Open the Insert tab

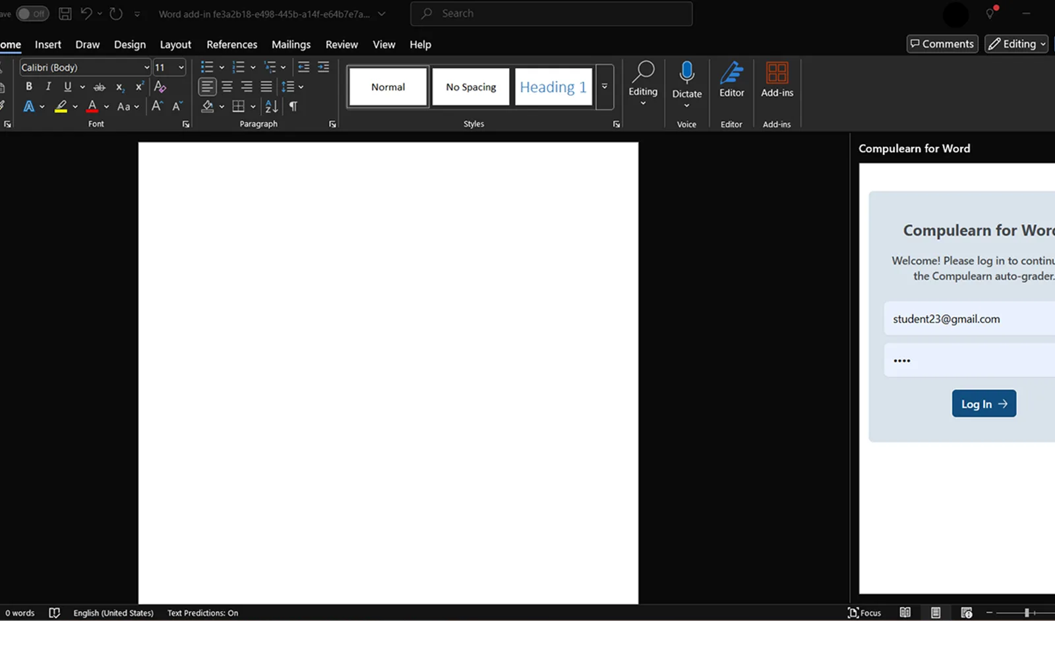48,44
